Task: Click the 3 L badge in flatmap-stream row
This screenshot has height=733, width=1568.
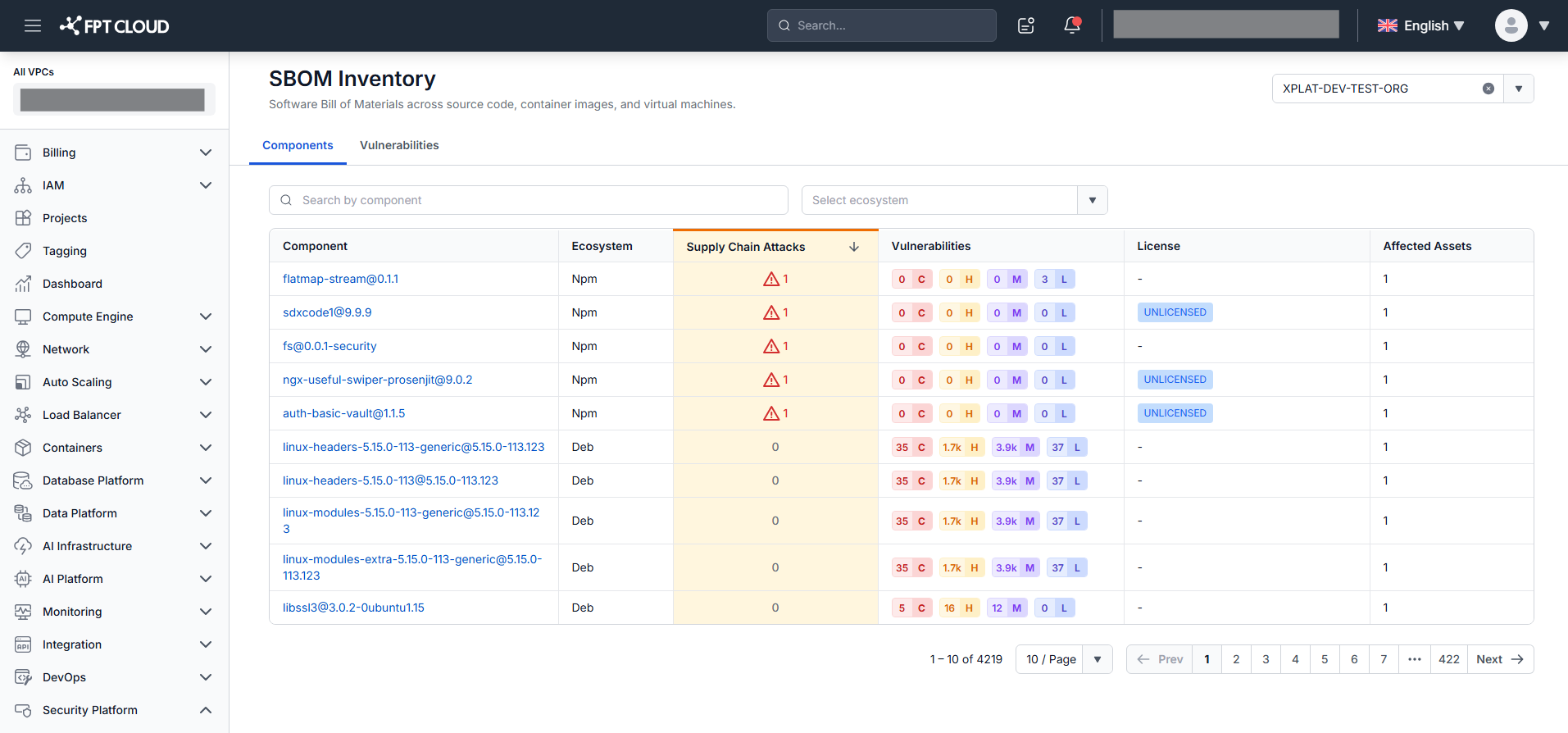Action: click(x=1054, y=279)
